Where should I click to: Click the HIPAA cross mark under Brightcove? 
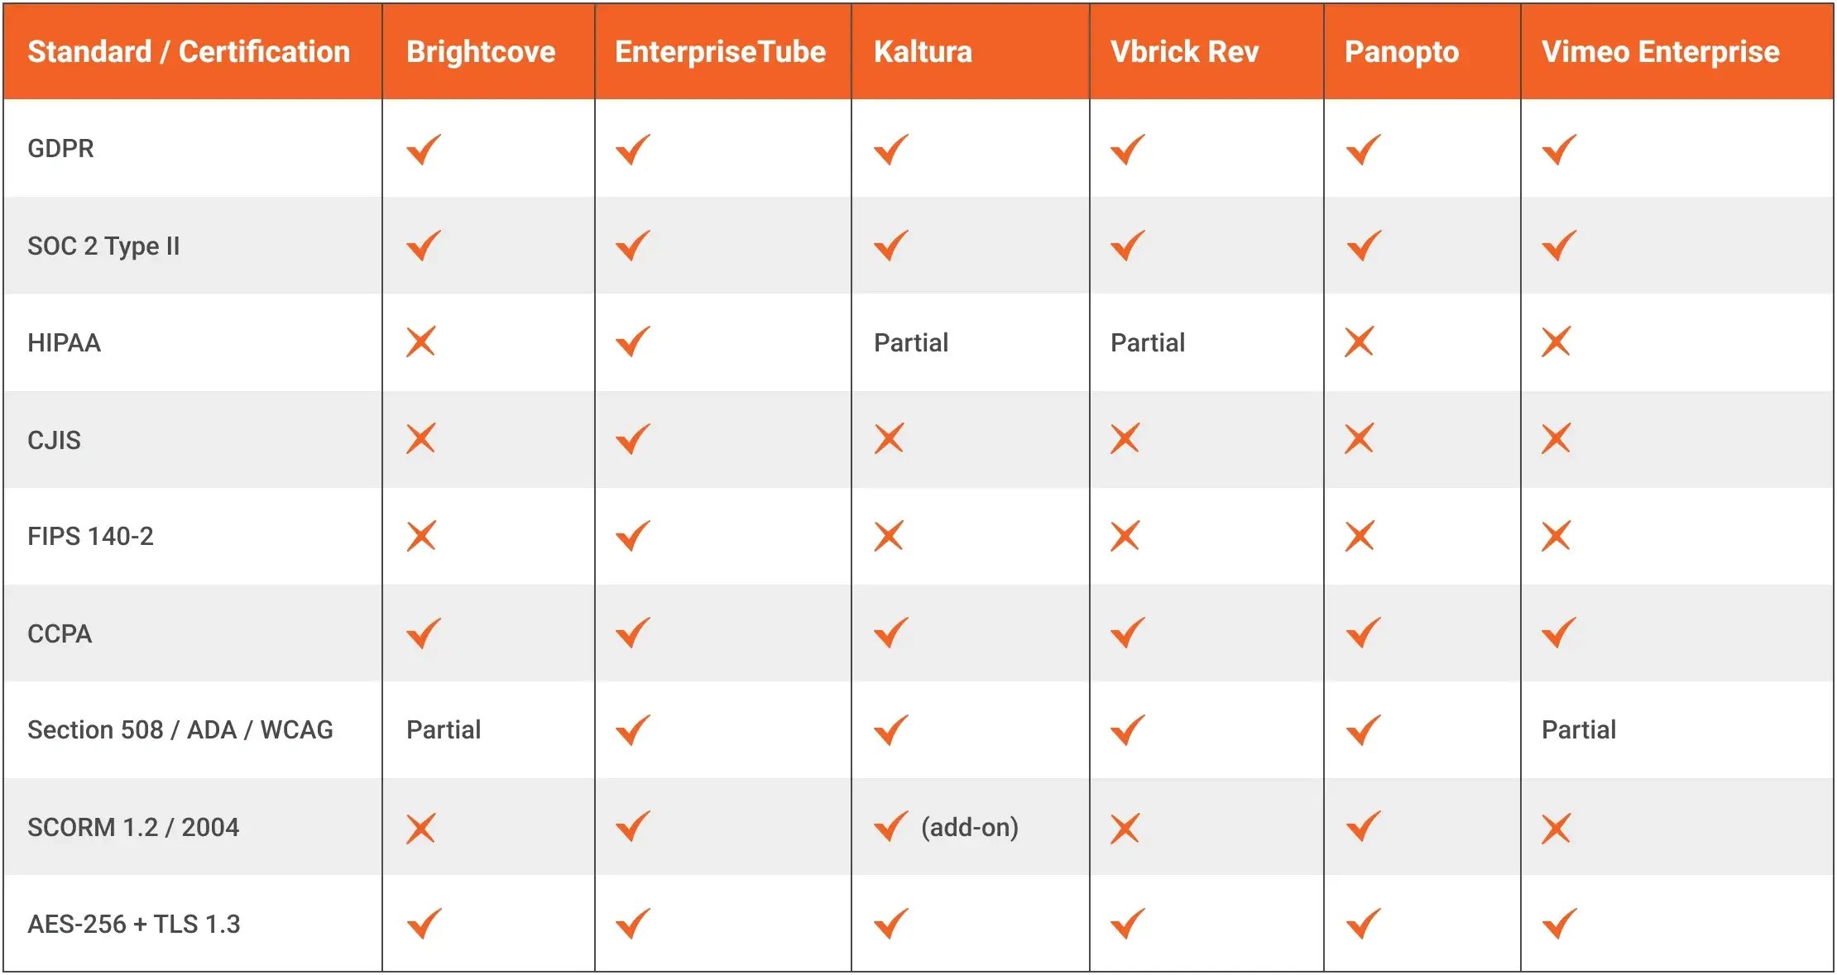(421, 342)
